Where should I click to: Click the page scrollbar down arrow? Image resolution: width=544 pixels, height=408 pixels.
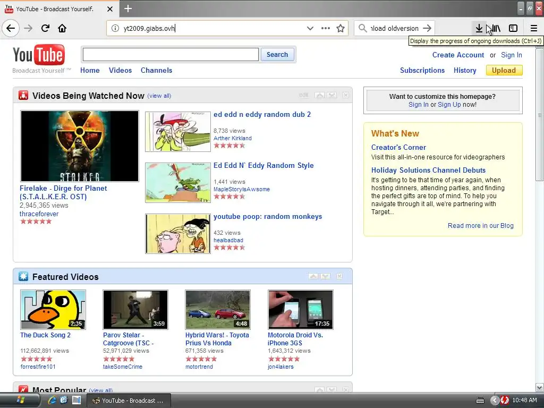(540, 387)
